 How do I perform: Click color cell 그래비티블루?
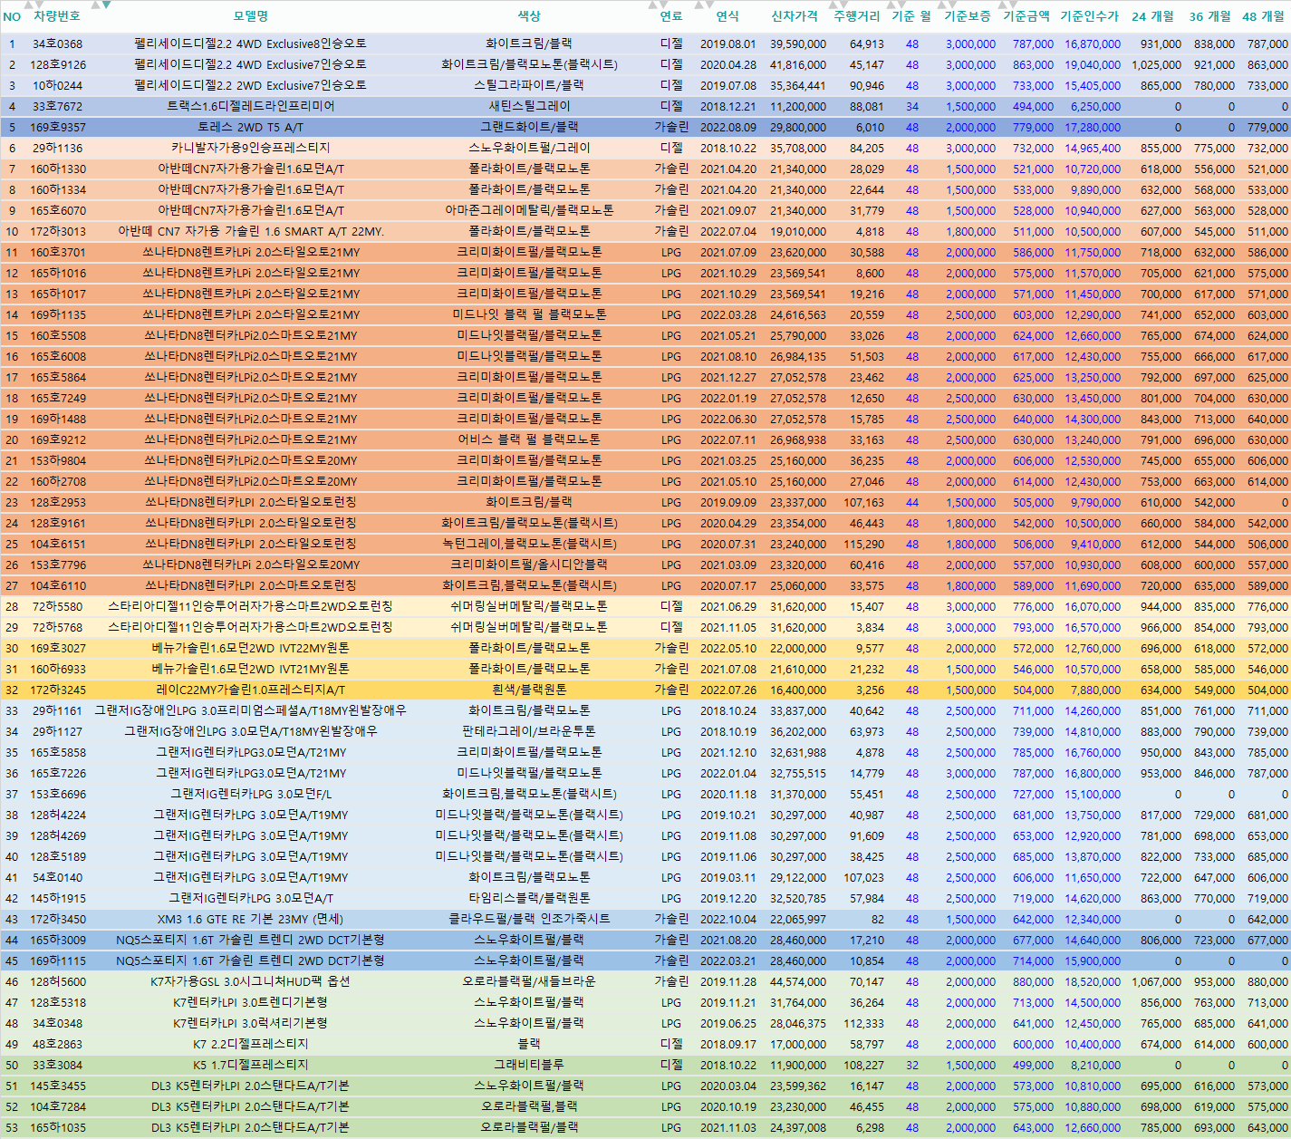pyautogui.click(x=529, y=1065)
